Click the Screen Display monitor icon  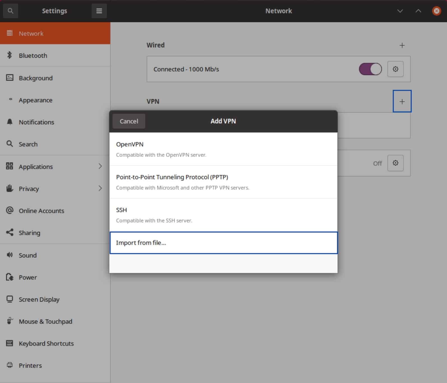(10, 299)
